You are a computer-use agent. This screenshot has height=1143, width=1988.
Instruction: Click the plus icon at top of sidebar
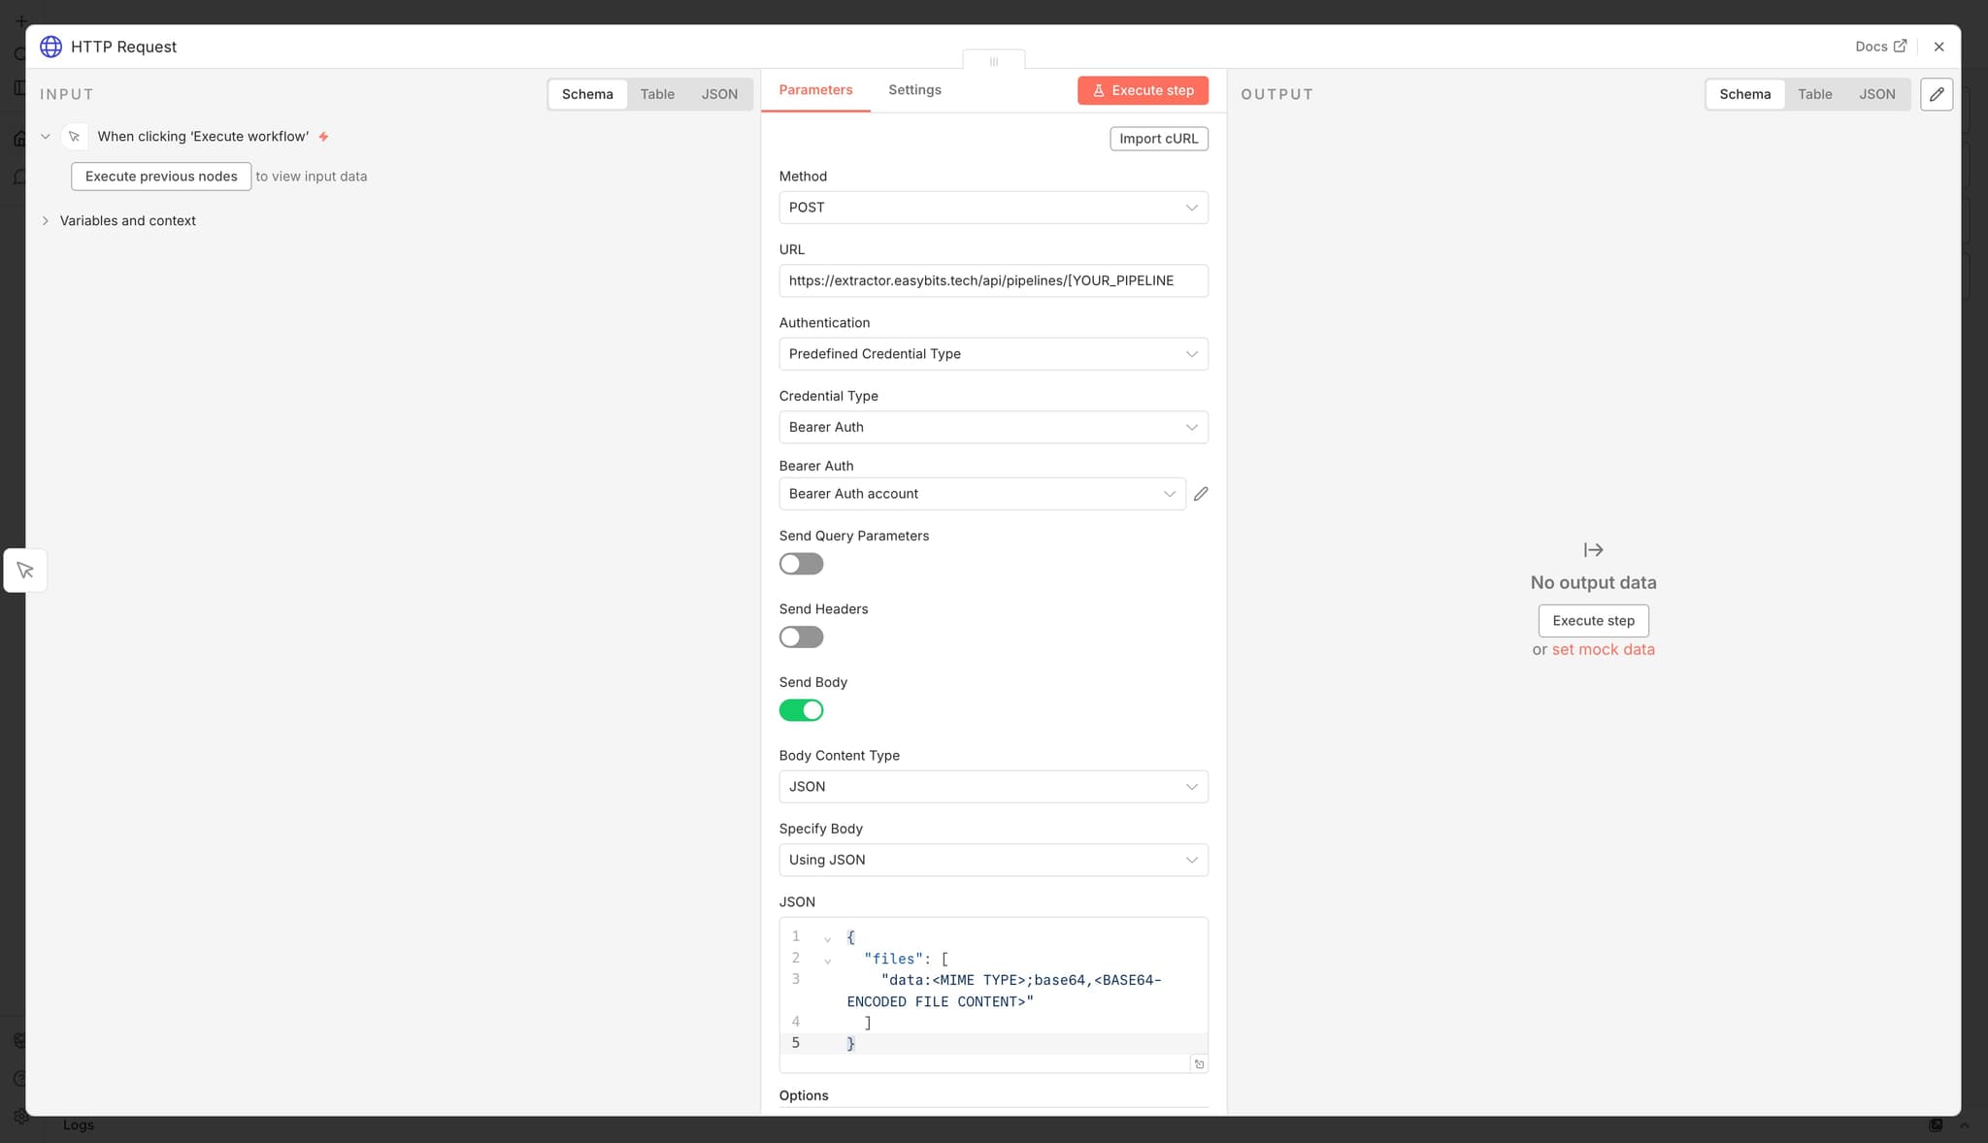point(19,19)
